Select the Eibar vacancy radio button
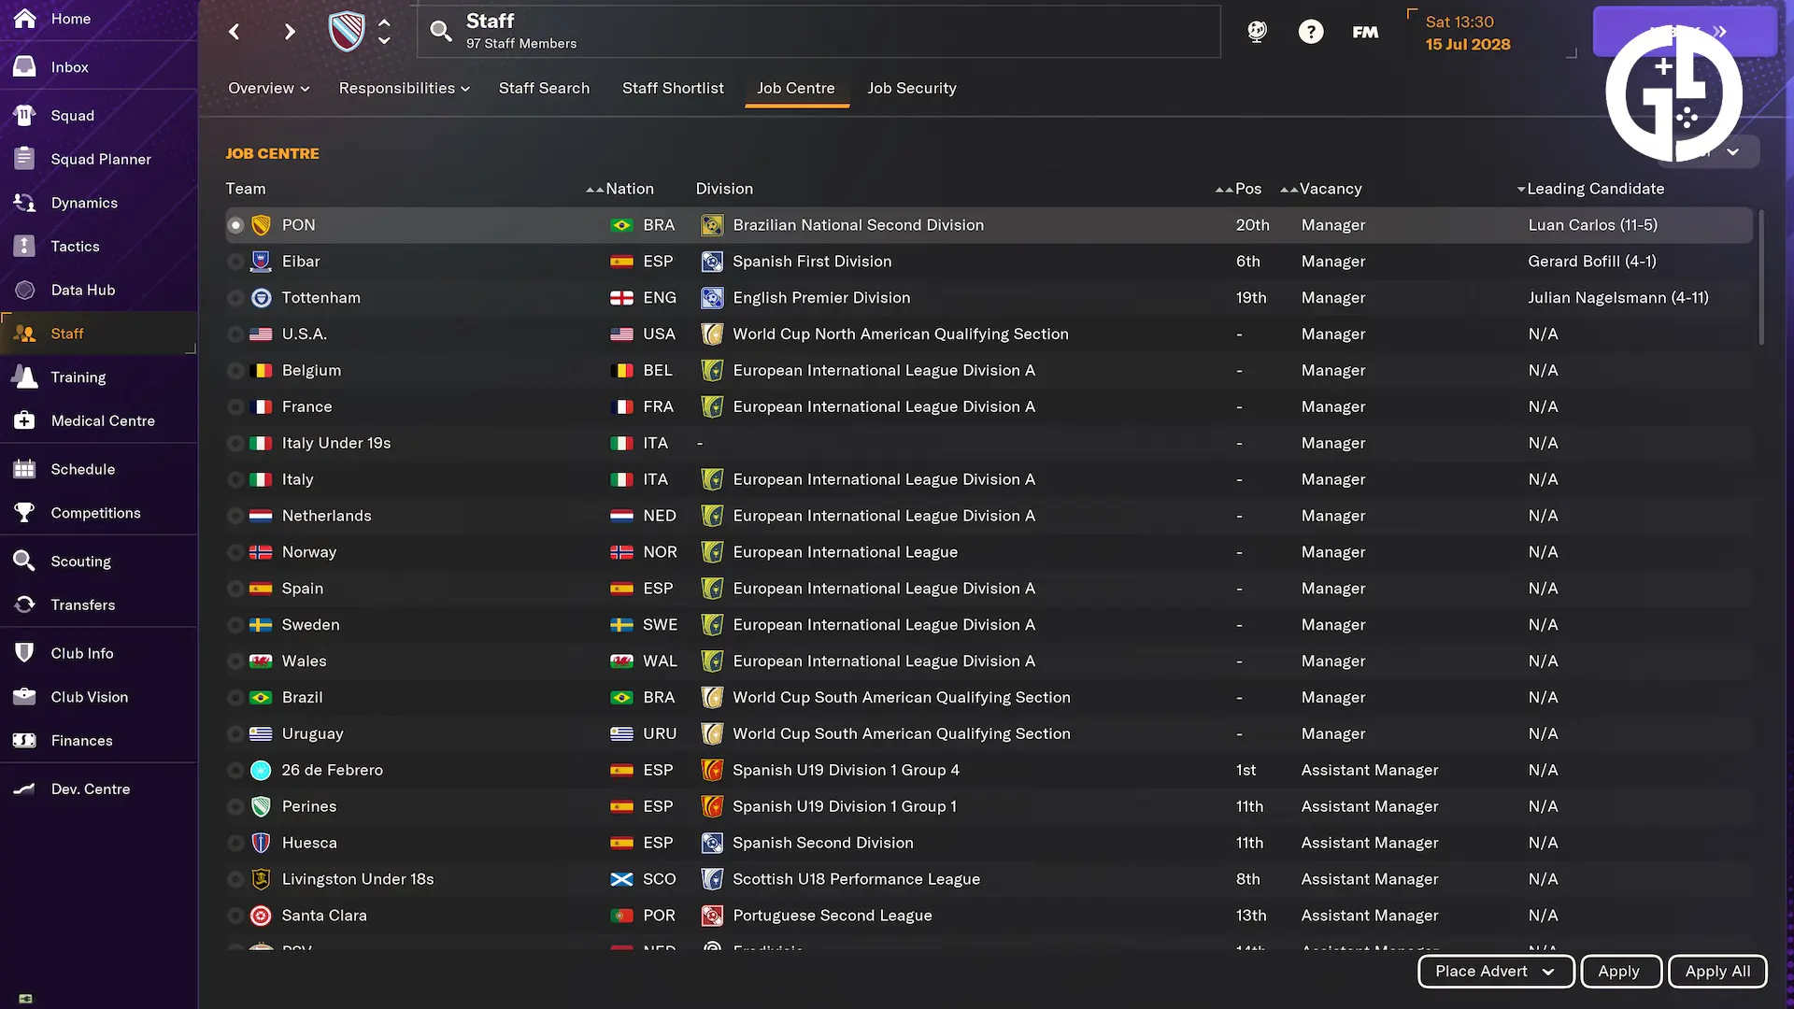The height and width of the screenshot is (1009, 1794). pyautogui.click(x=235, y=262)
